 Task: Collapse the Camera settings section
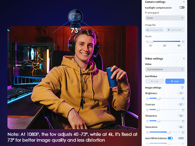pyautogui.click(x=184, y=2)
